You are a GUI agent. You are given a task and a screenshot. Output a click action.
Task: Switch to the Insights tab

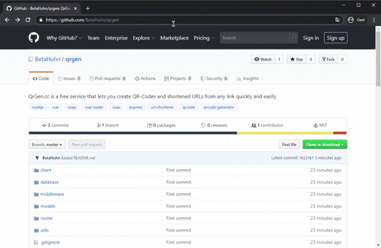coord(247,78)
